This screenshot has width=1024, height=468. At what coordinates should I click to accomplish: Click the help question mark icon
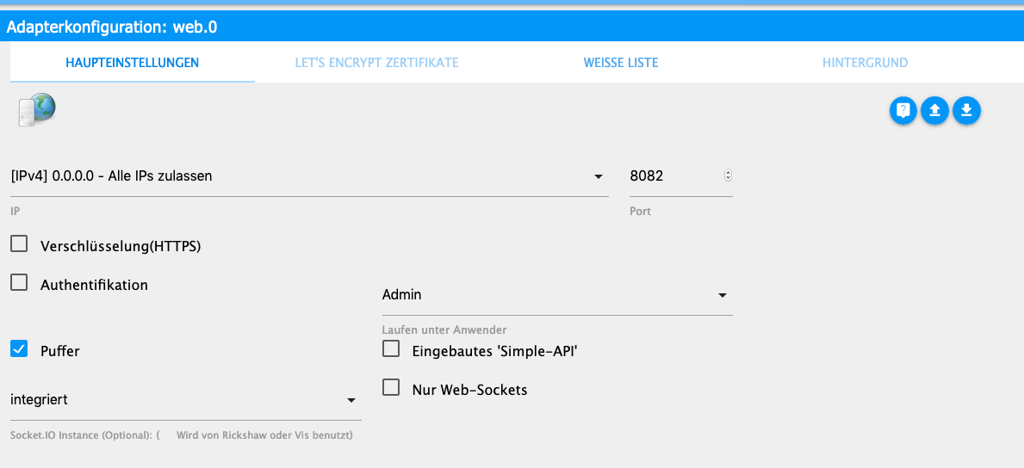pos(903,110)
